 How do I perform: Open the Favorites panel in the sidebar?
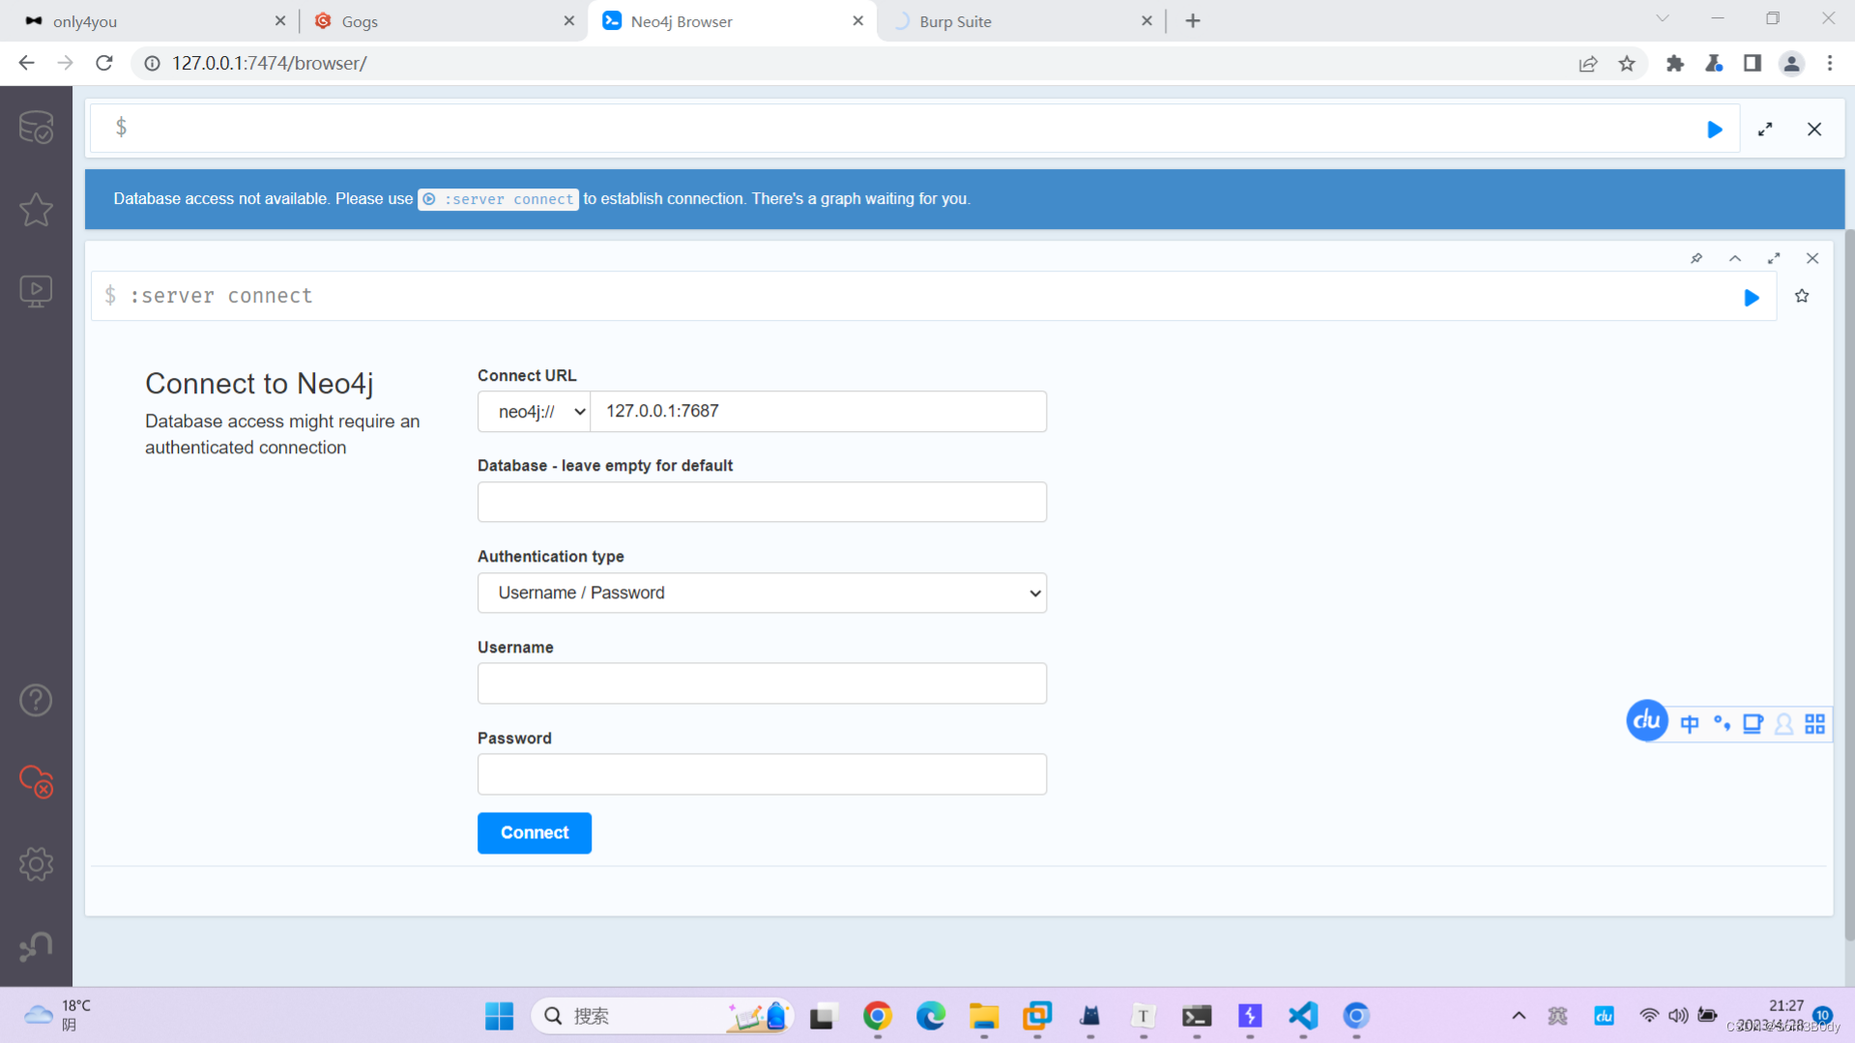point(37,210)
